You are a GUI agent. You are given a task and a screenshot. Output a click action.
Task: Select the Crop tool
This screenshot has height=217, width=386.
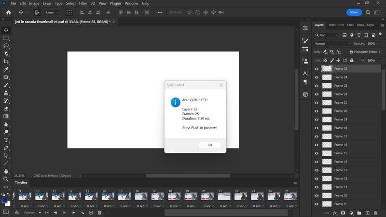tap(6, 62)
